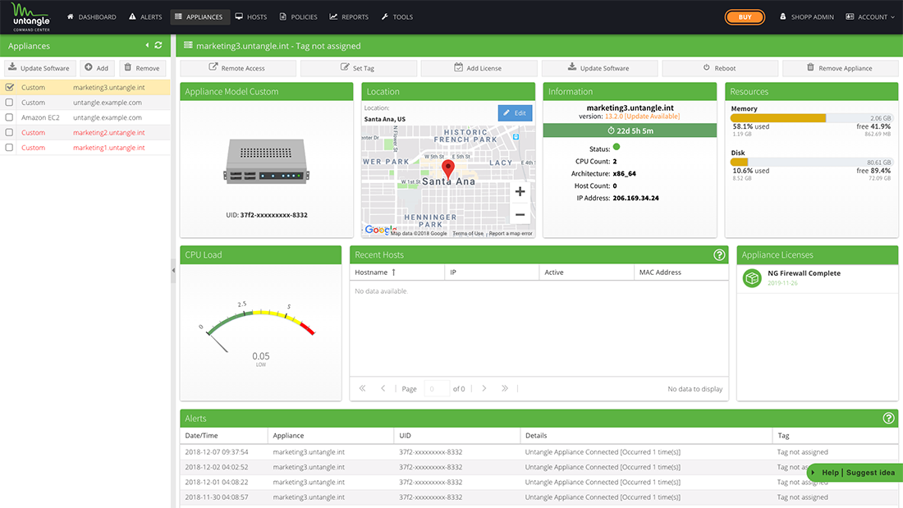The height and width of the screenshot is (508, 903).
Task: Check the marketing1.untangle.int appliance checkbox
Action: point(9,148)
